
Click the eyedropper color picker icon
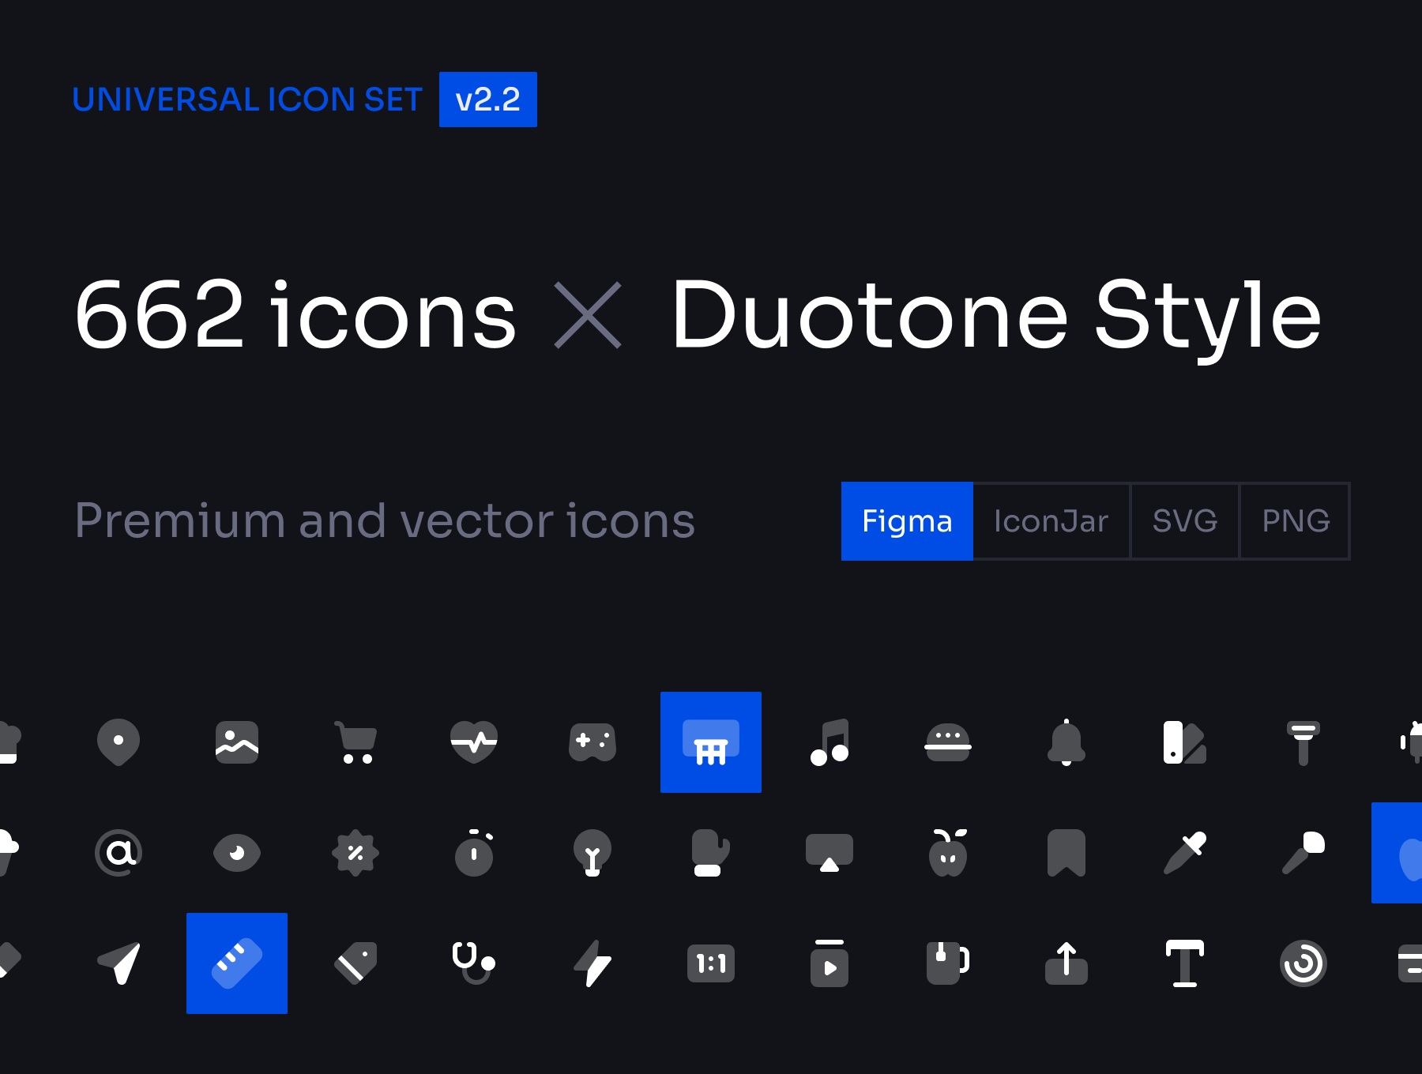[1185, 853]
